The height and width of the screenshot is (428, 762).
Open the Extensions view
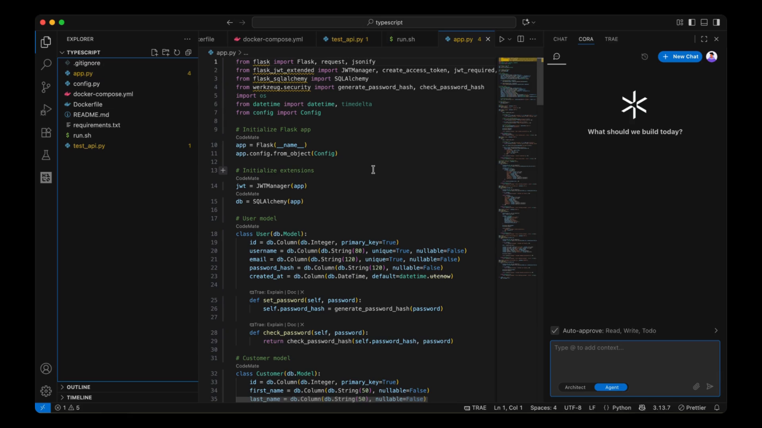[46, 132]
